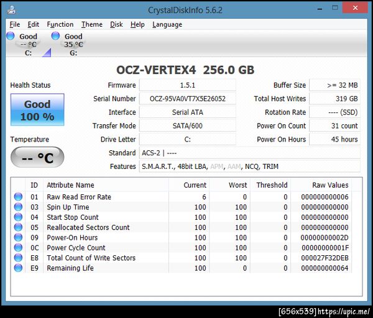Select the Total Count of Write Sectors name

(x=91, y=258)
